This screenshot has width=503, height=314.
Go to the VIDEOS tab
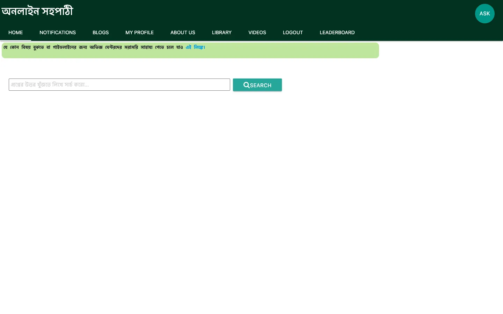(x=257, y=32)
